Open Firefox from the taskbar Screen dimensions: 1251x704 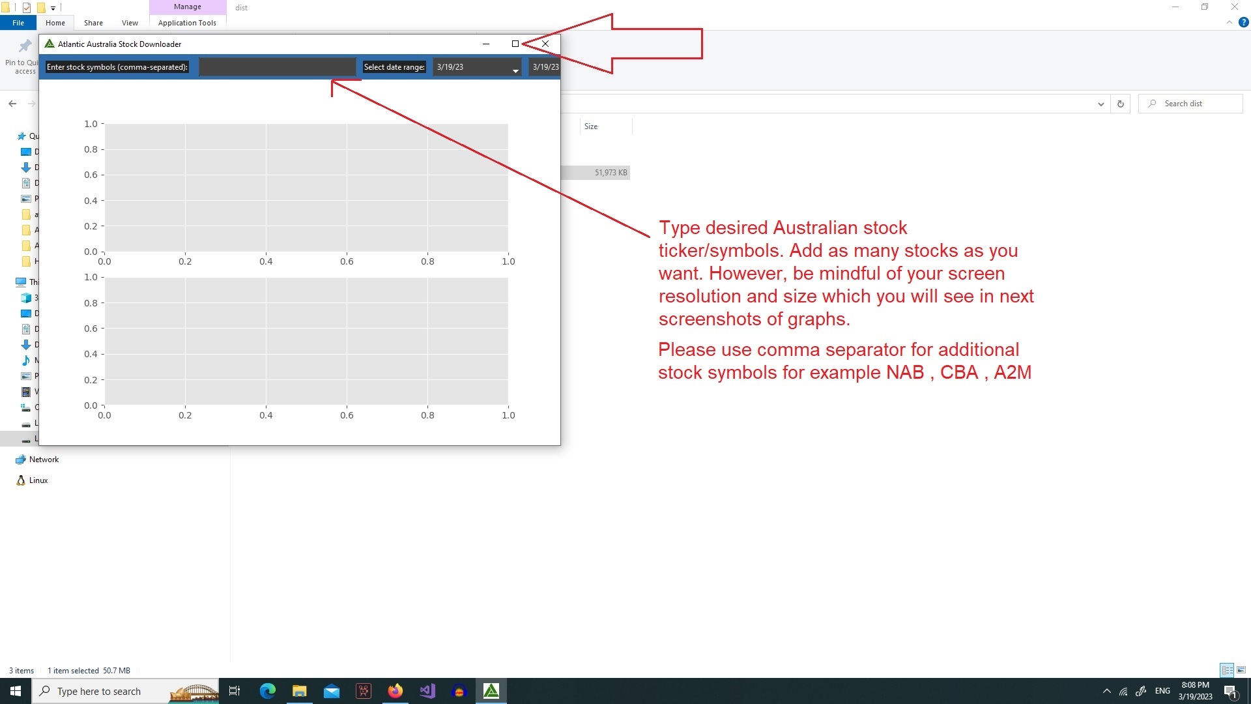[395, 691]
